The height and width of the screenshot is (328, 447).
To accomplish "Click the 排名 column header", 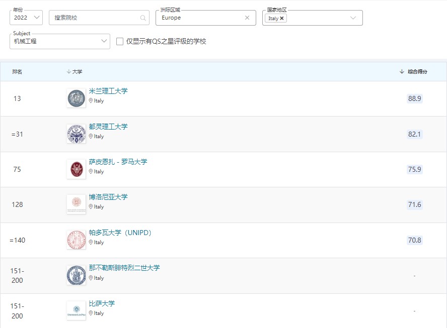I will click(17, 72).
